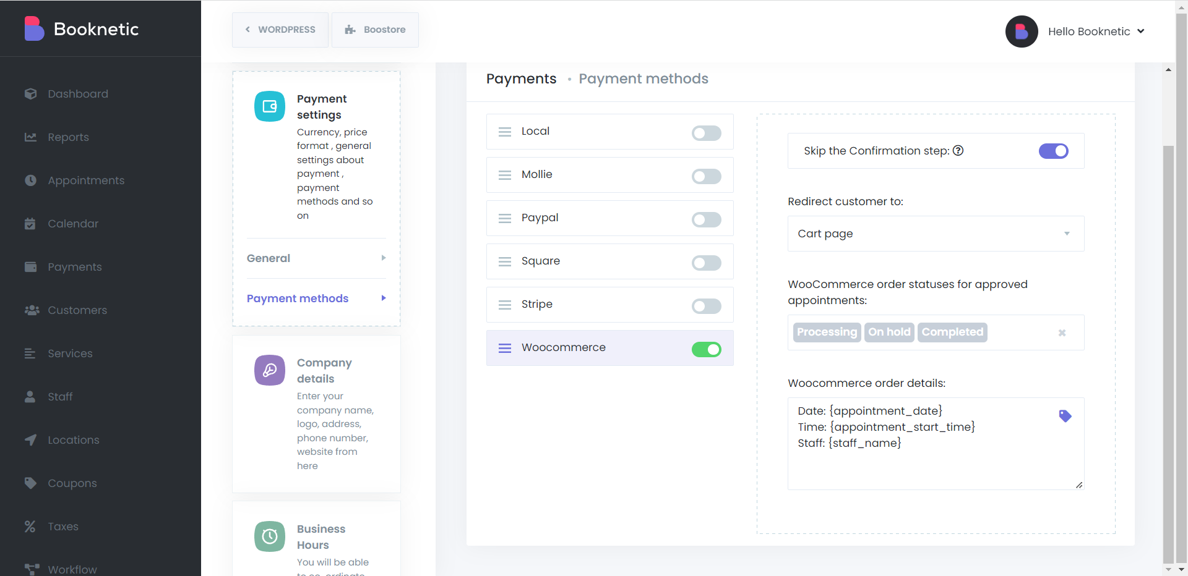The image size is (1188, 576).
Task: Disable the Woocommerce payment toggle
Action: pyautogui.click(x=707, y=349)
